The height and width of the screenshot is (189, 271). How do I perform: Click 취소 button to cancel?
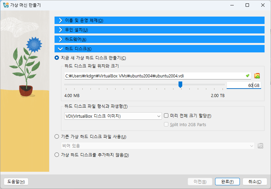coord(255,182)
